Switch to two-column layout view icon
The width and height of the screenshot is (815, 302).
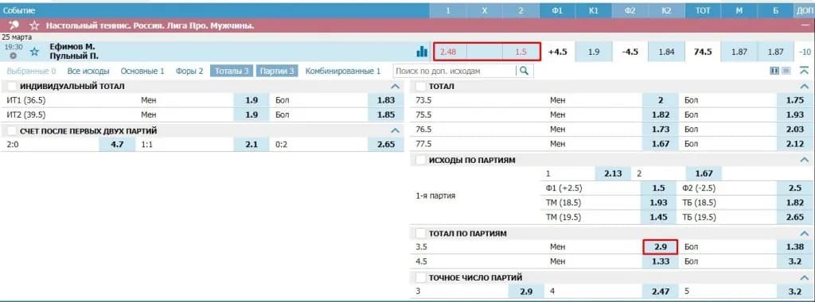(774, 71)
